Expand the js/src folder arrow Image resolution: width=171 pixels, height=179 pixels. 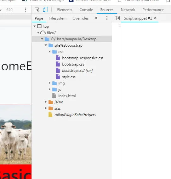coord(46,102)
